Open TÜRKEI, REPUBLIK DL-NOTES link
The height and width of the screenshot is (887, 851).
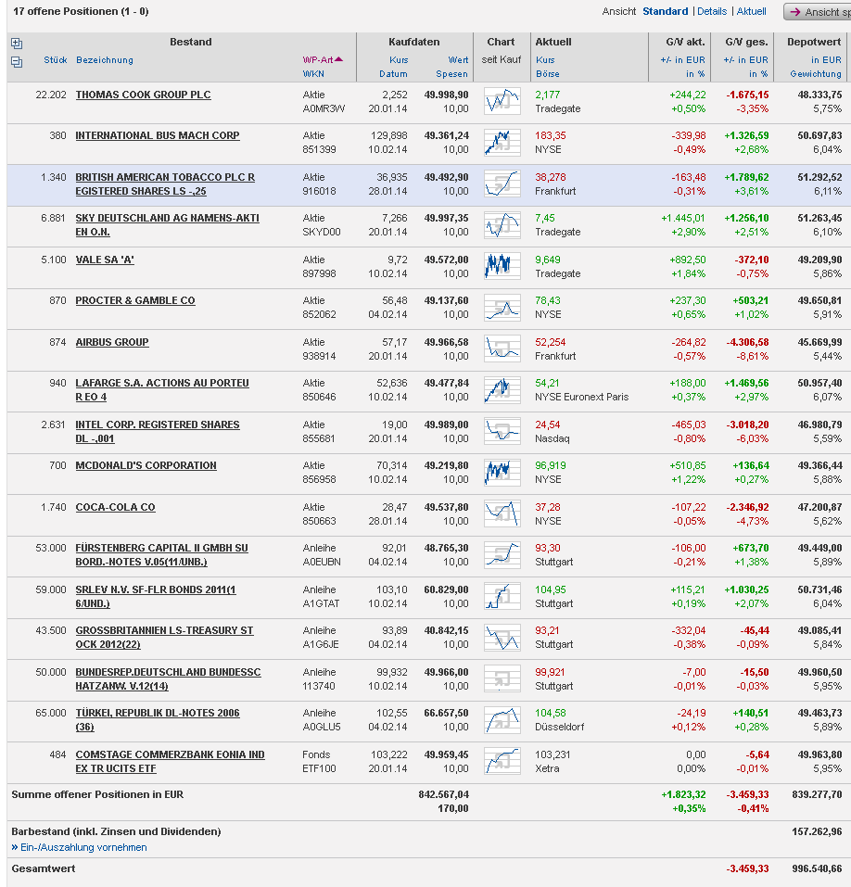pyautogui.click(x=158, y=719)
